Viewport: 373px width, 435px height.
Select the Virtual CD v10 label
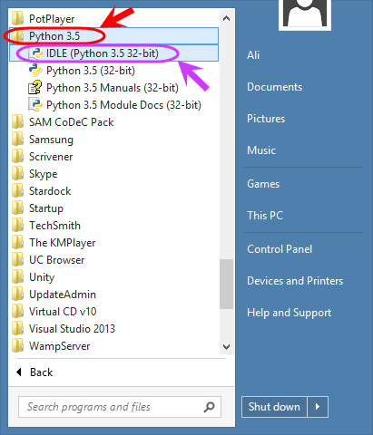pyautogui.click(x=63, y=312)
